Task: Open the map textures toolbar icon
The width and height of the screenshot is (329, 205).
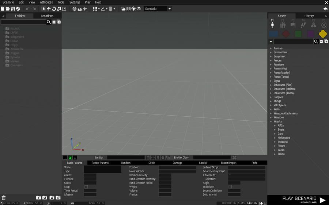Action: (x=128, y=9)
